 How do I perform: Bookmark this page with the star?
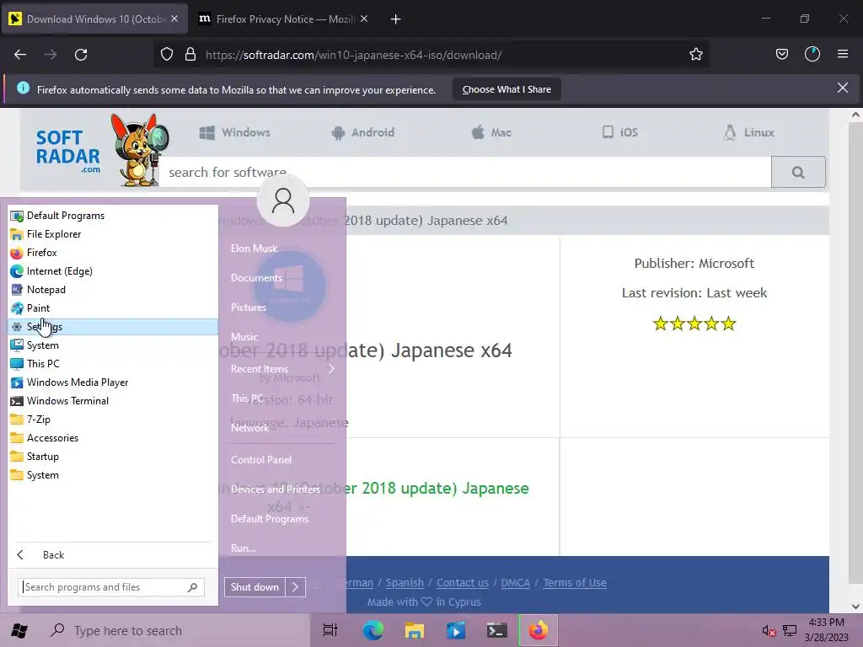(695, 55)
